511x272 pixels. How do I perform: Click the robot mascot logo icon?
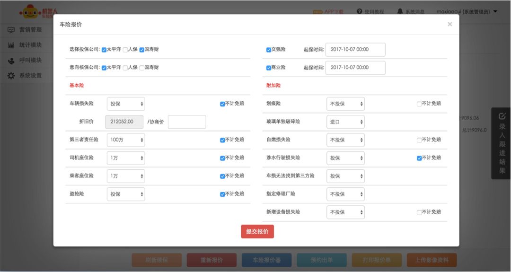[30, 11]
